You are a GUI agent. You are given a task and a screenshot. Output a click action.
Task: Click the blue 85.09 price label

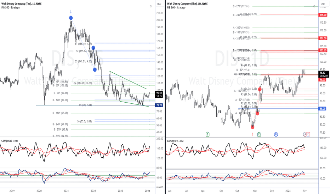click(323, 109)
